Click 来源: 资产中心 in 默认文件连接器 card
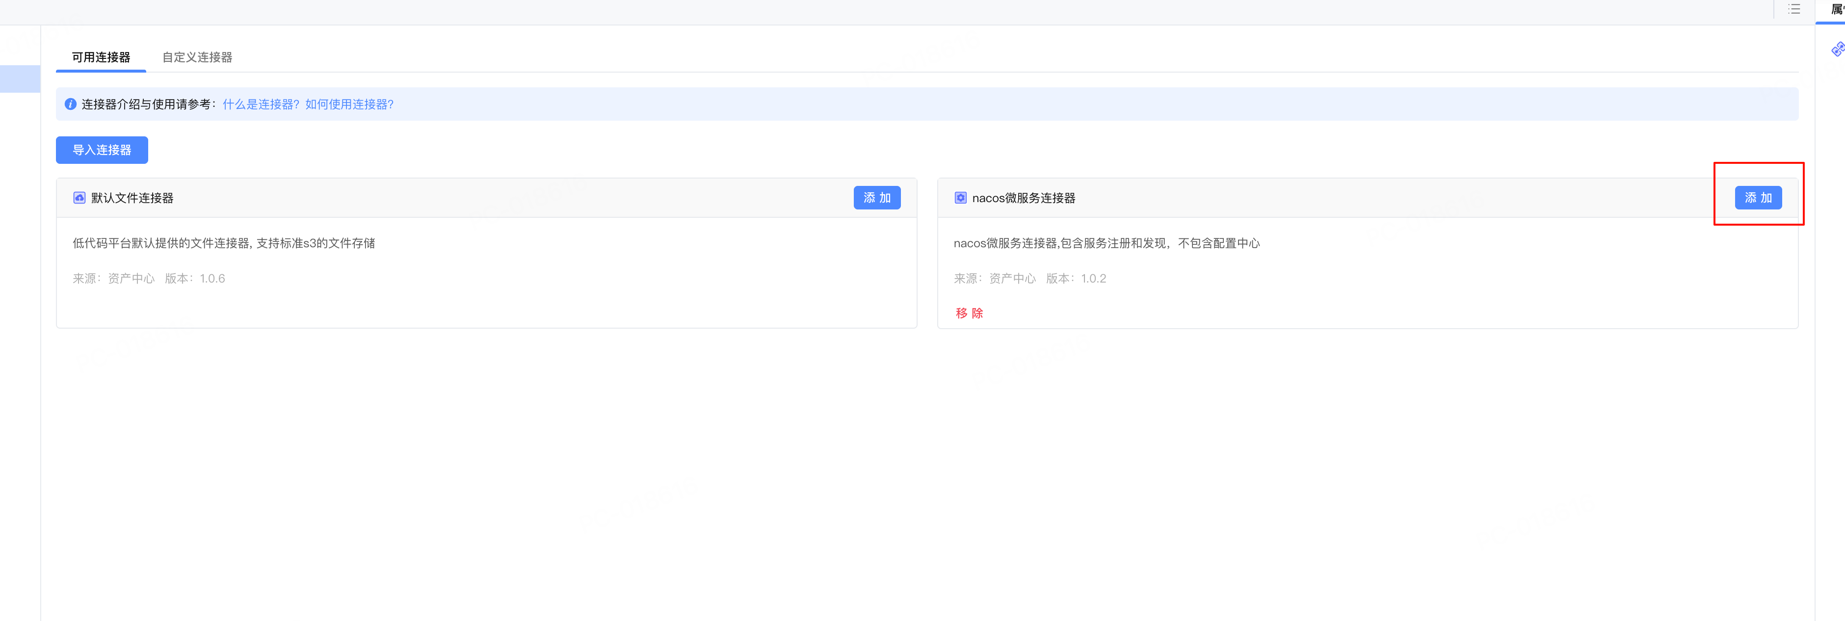Image resolution: width=1845 pixels, height=621 pixels. click(113, 279)
